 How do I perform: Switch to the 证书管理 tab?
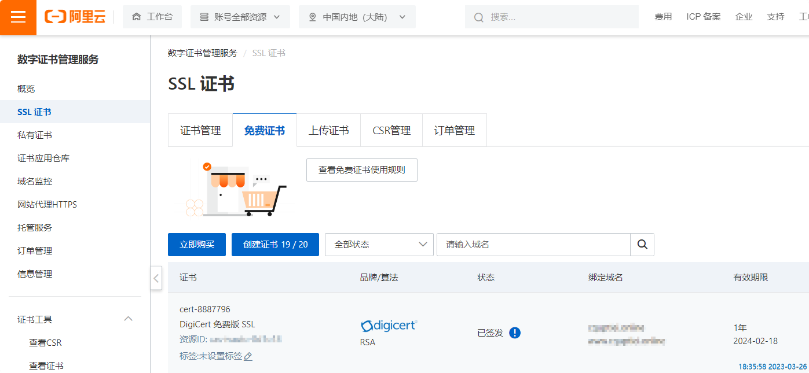pyautogui.click(x=200, y=130)
